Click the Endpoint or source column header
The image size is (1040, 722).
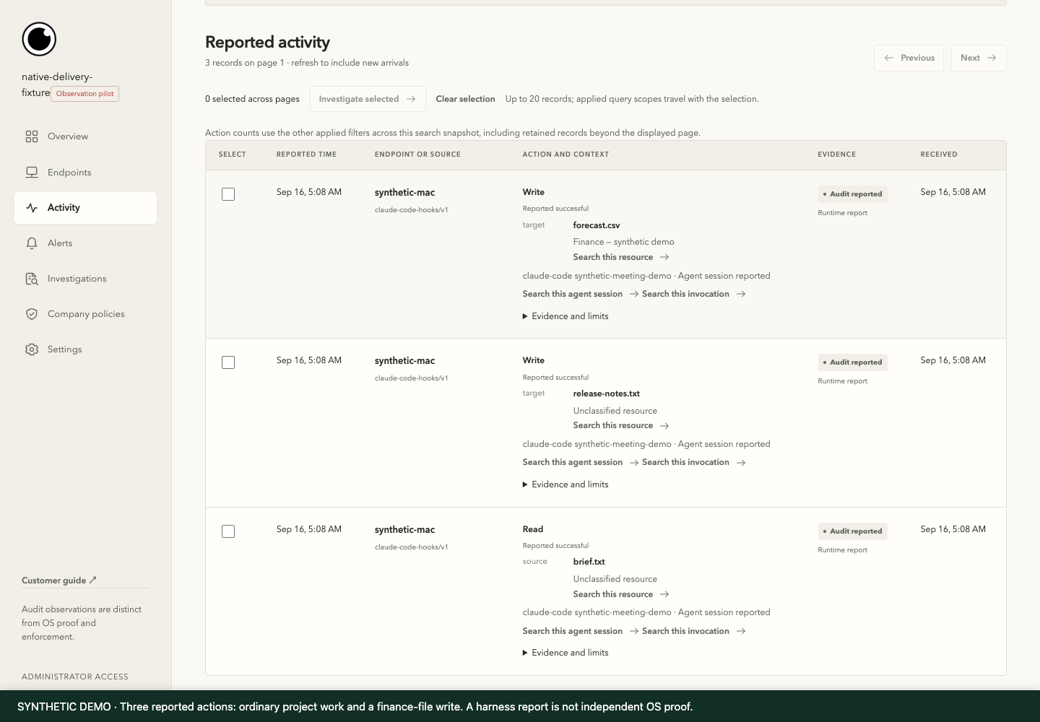417,155
